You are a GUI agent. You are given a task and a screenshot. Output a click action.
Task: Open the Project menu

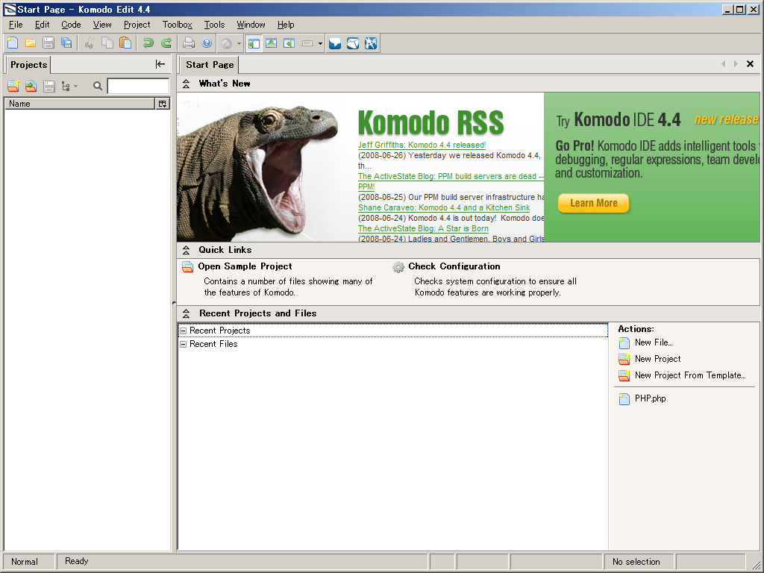(x=137, y=25)
